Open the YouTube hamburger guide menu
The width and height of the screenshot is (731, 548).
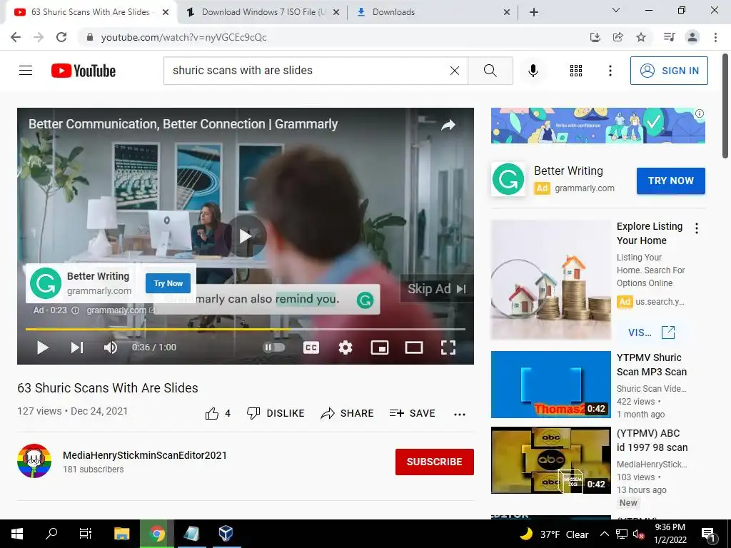[x=26, y=71]
